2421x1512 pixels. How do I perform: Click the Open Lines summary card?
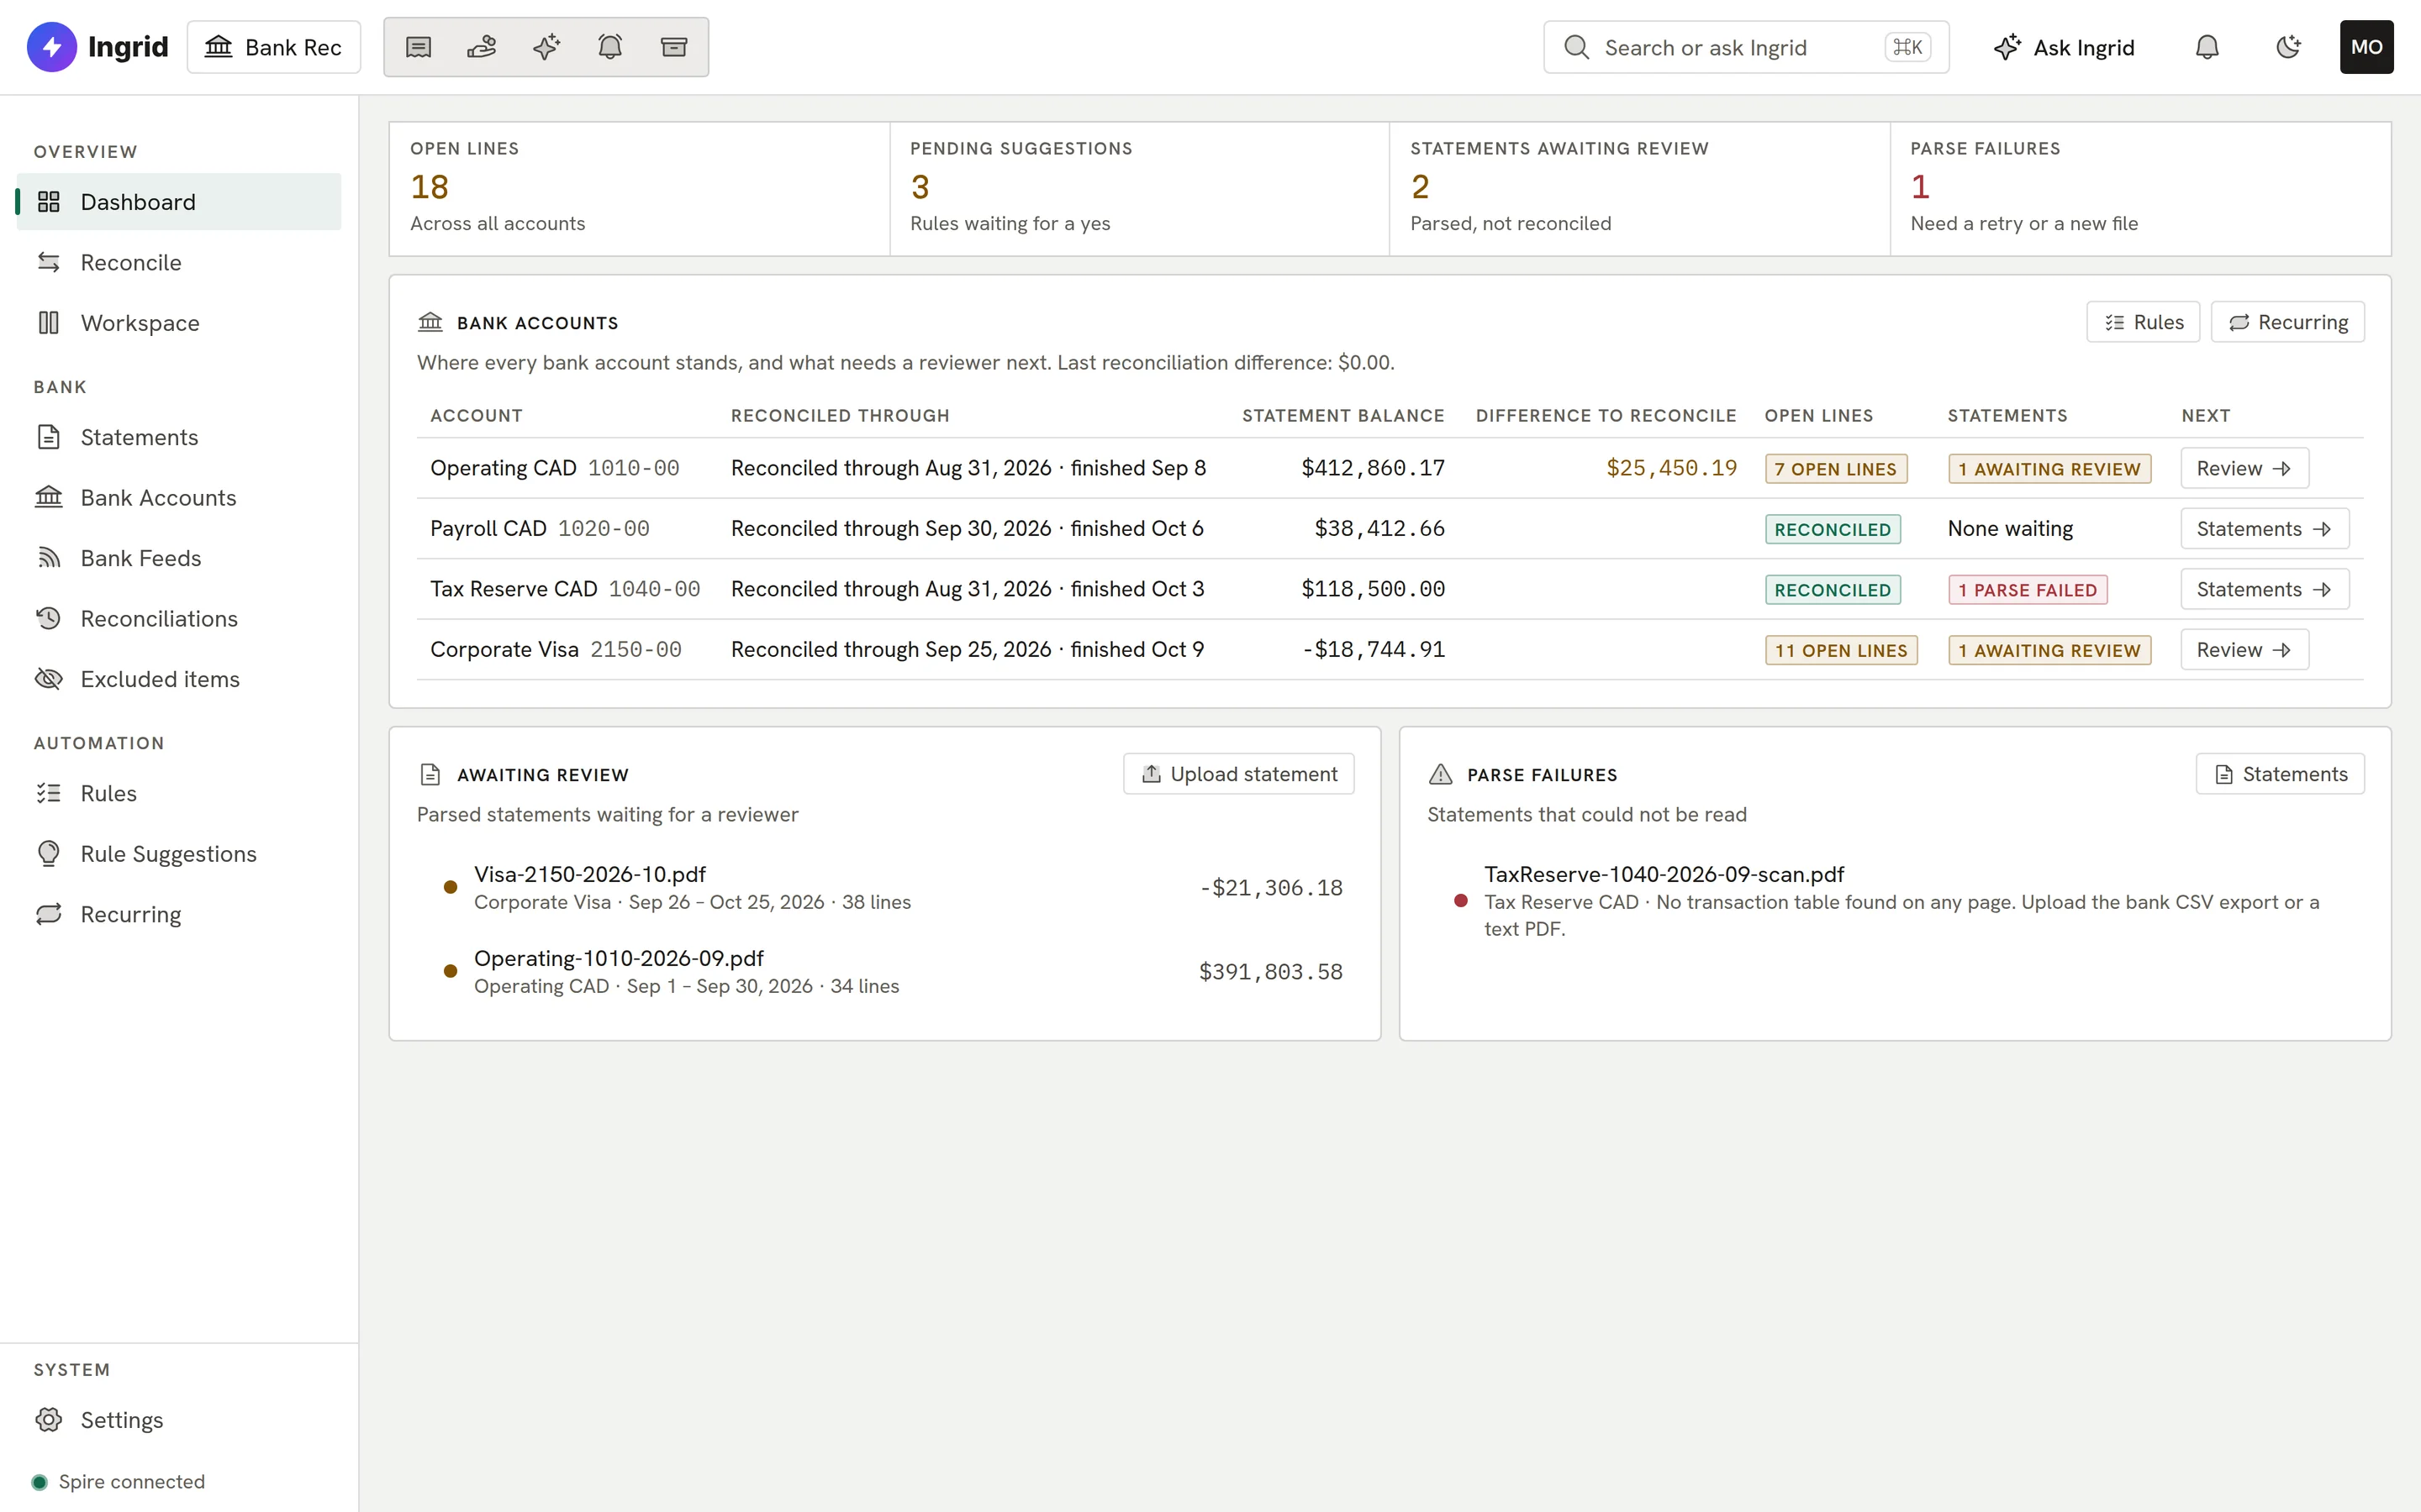[639, 189]
